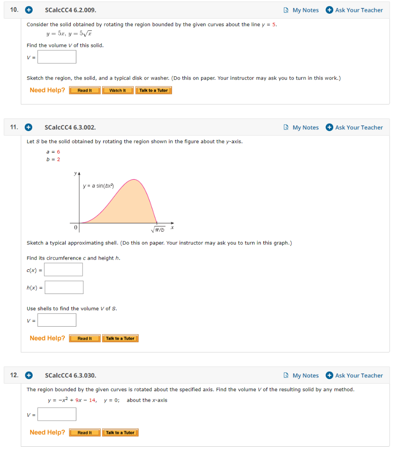This screenshot has width=394, height=452.
Task: Click the Watch It button under question 10
Action: point(117,90)
